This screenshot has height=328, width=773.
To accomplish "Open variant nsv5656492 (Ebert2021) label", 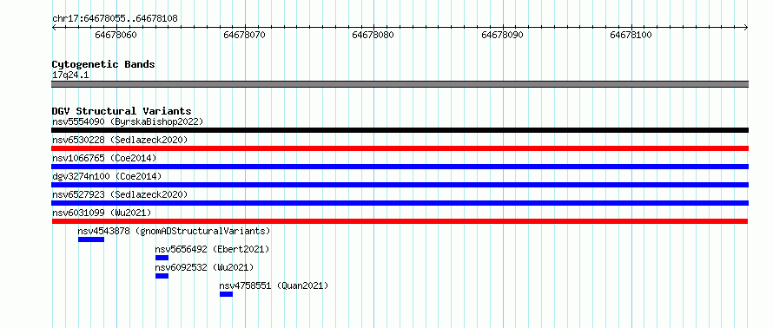I will coord(213,249).
